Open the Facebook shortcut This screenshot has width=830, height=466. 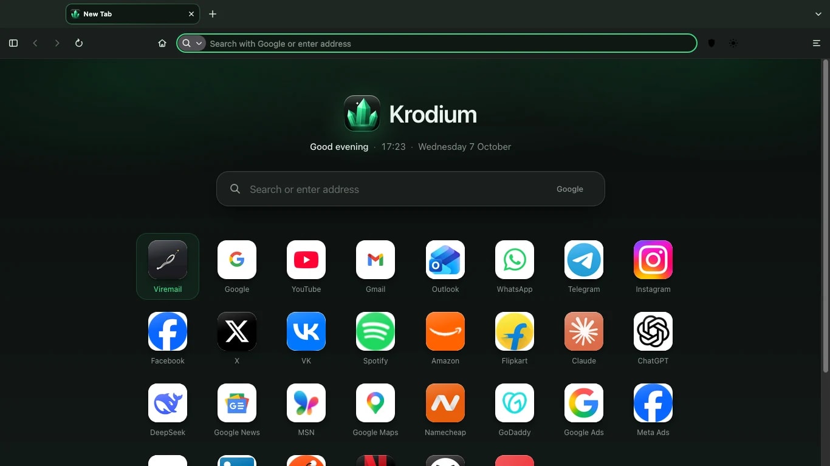(x=168, y=338)
